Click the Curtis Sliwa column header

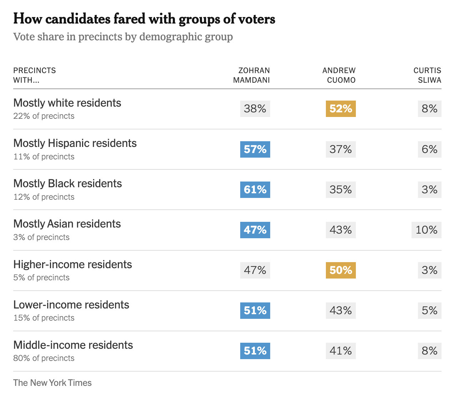(427, 75)
